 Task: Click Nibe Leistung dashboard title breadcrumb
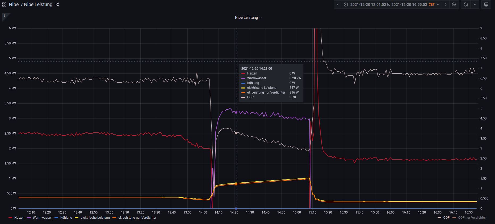click(38, 5)
